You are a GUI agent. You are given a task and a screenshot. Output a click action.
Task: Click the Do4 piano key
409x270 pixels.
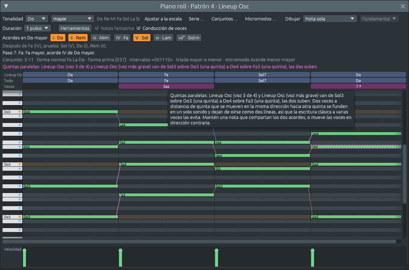12,165
